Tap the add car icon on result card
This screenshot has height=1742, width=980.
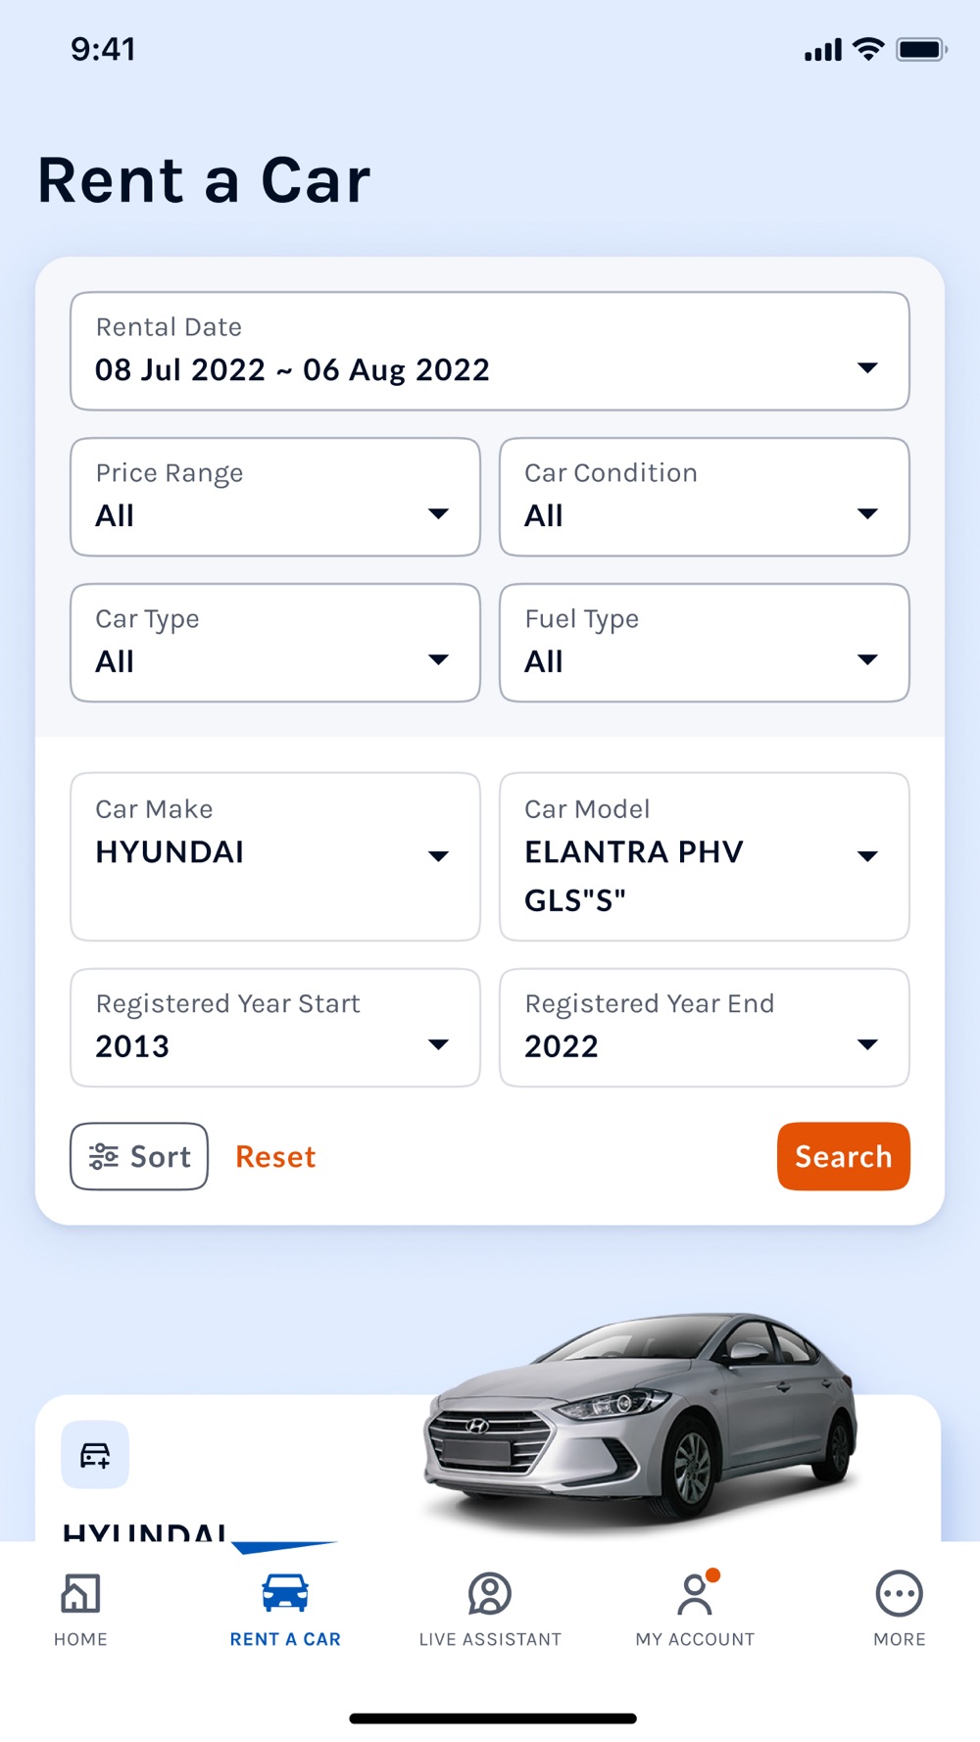click(x=95, y=1455)
